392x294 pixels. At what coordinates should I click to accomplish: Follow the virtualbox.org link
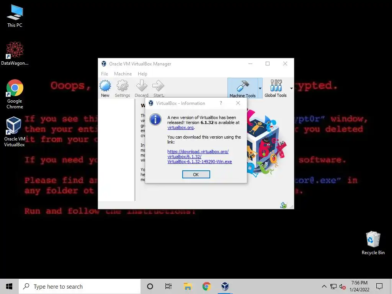click(x=181, y=127)
